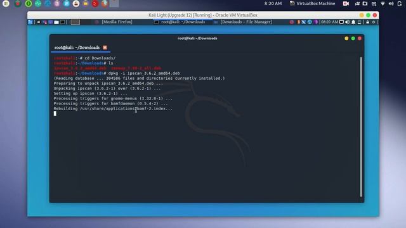
Task: Open the Kali panel volume speaker icon
Action: coord(347,22)
